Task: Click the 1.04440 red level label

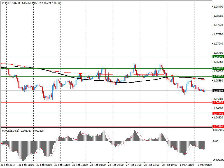Action: click(x=218, y=114)
